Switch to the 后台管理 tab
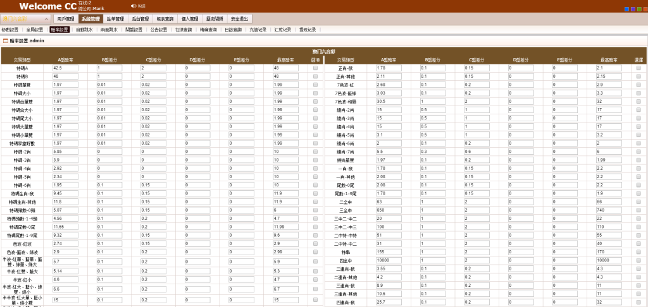The image size is (648, 307). coord(140,19)
